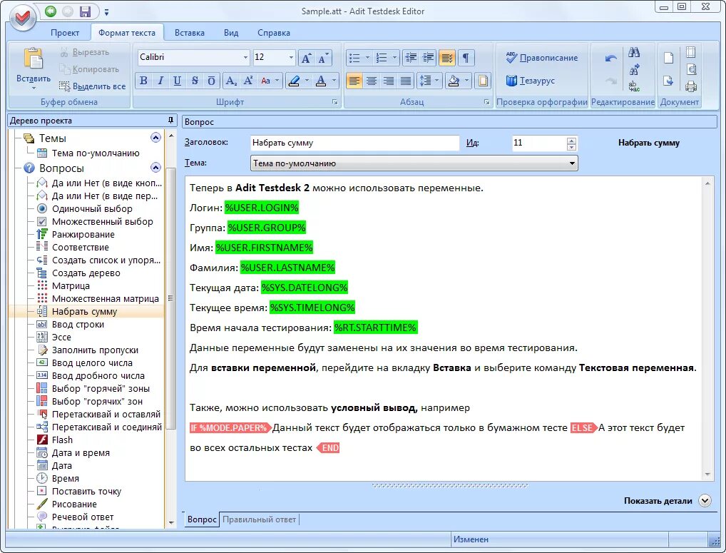Click the paragraph shading paint bucket icon

coord(454,81)
